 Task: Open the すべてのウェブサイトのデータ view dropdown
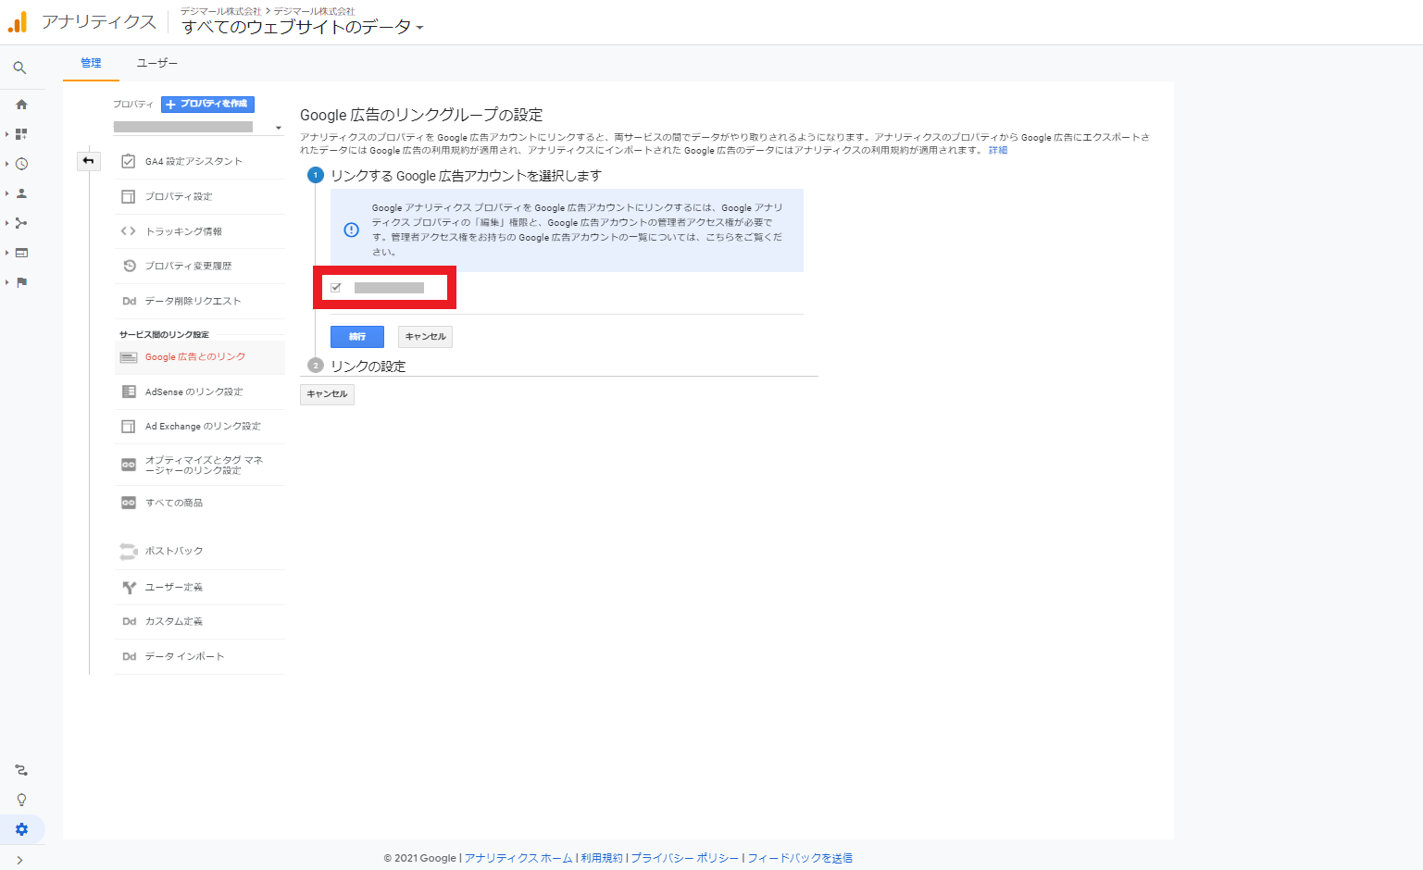click(x=303, y=28)
